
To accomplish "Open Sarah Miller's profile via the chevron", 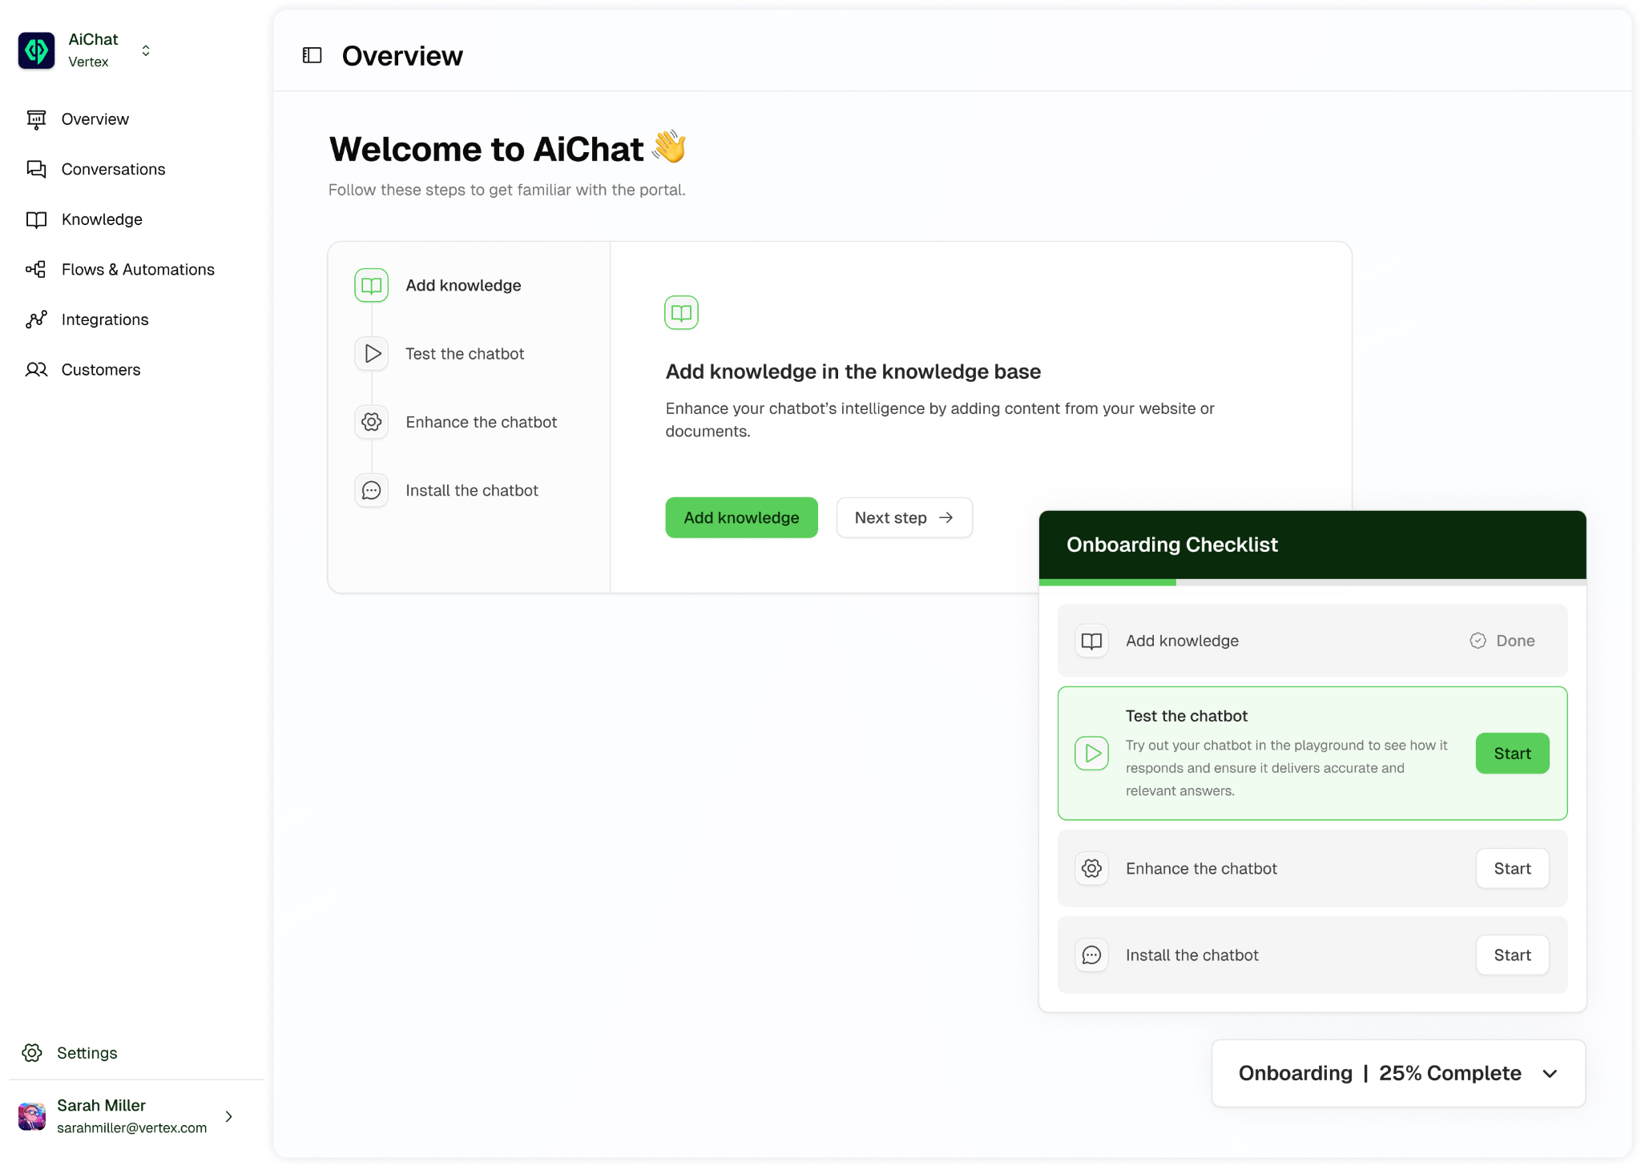I will coord(229,1116).
